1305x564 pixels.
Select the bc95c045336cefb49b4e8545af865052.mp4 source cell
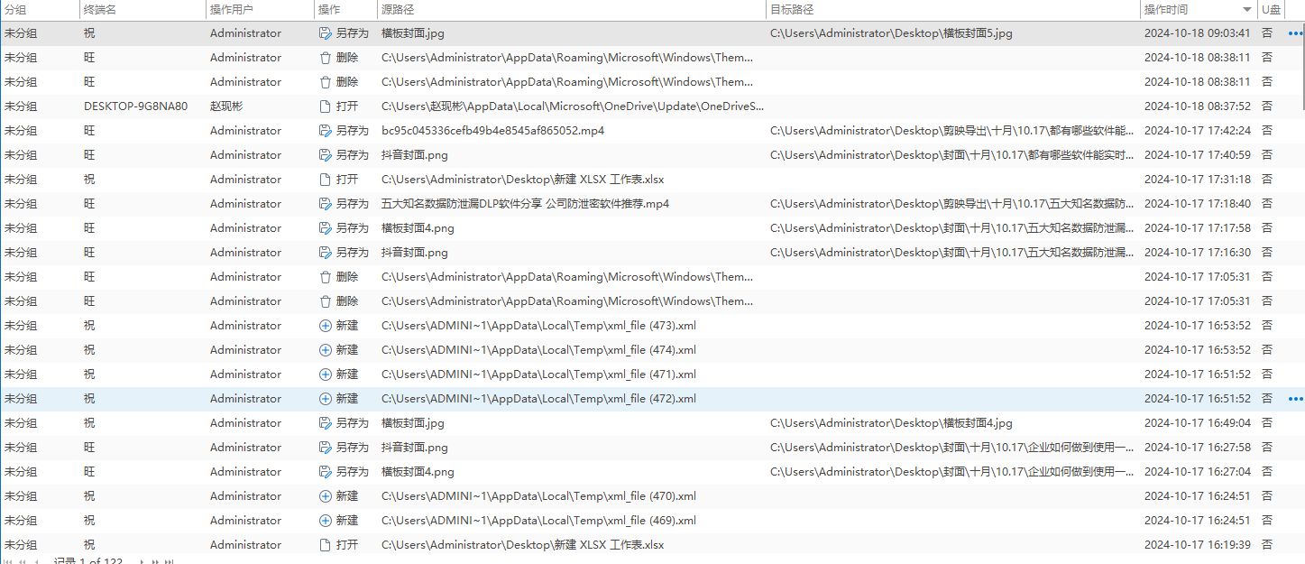(x=492, y=131)
